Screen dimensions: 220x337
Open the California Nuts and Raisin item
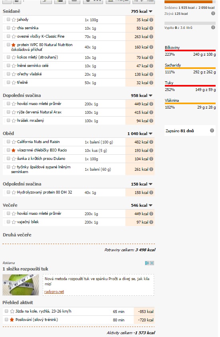point(39,141)
